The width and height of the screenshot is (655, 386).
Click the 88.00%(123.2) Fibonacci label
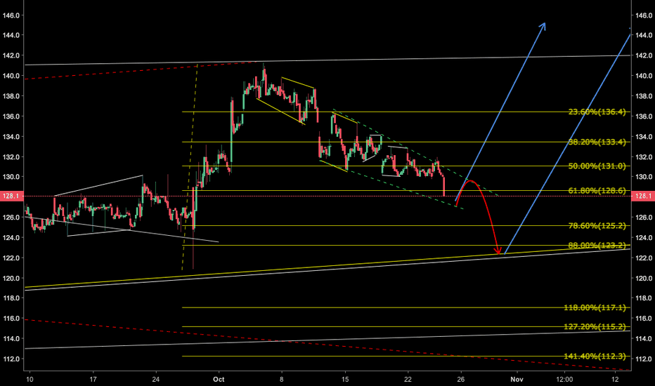pos(597,246)
